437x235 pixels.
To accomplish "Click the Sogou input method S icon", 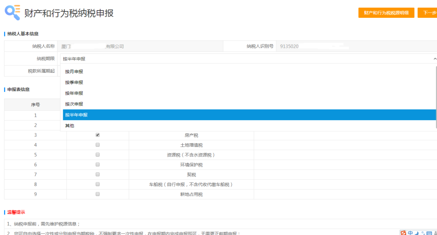I will click(403, 233).
